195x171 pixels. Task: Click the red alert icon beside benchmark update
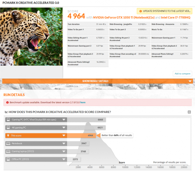click(7, 103)
